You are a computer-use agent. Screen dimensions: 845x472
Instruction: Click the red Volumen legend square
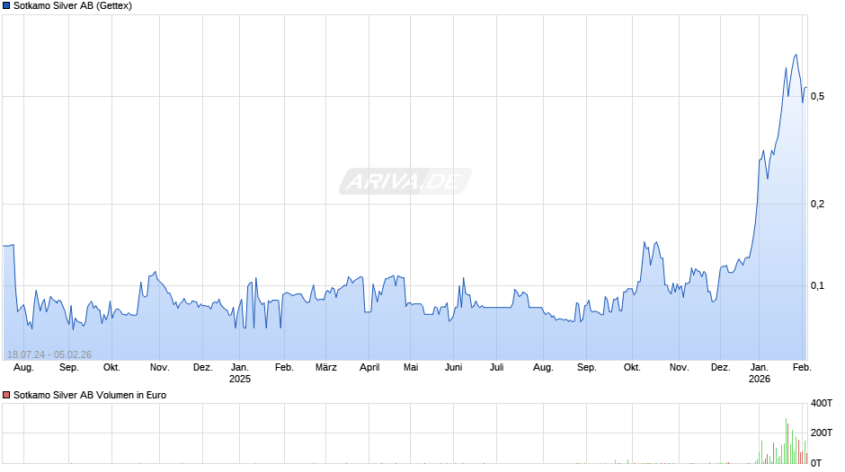point(6,395)
